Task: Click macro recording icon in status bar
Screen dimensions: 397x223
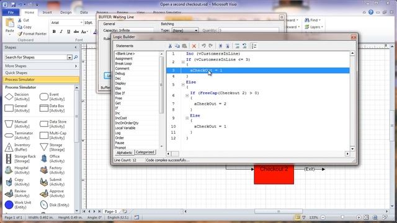Action: tap(136, 217)
